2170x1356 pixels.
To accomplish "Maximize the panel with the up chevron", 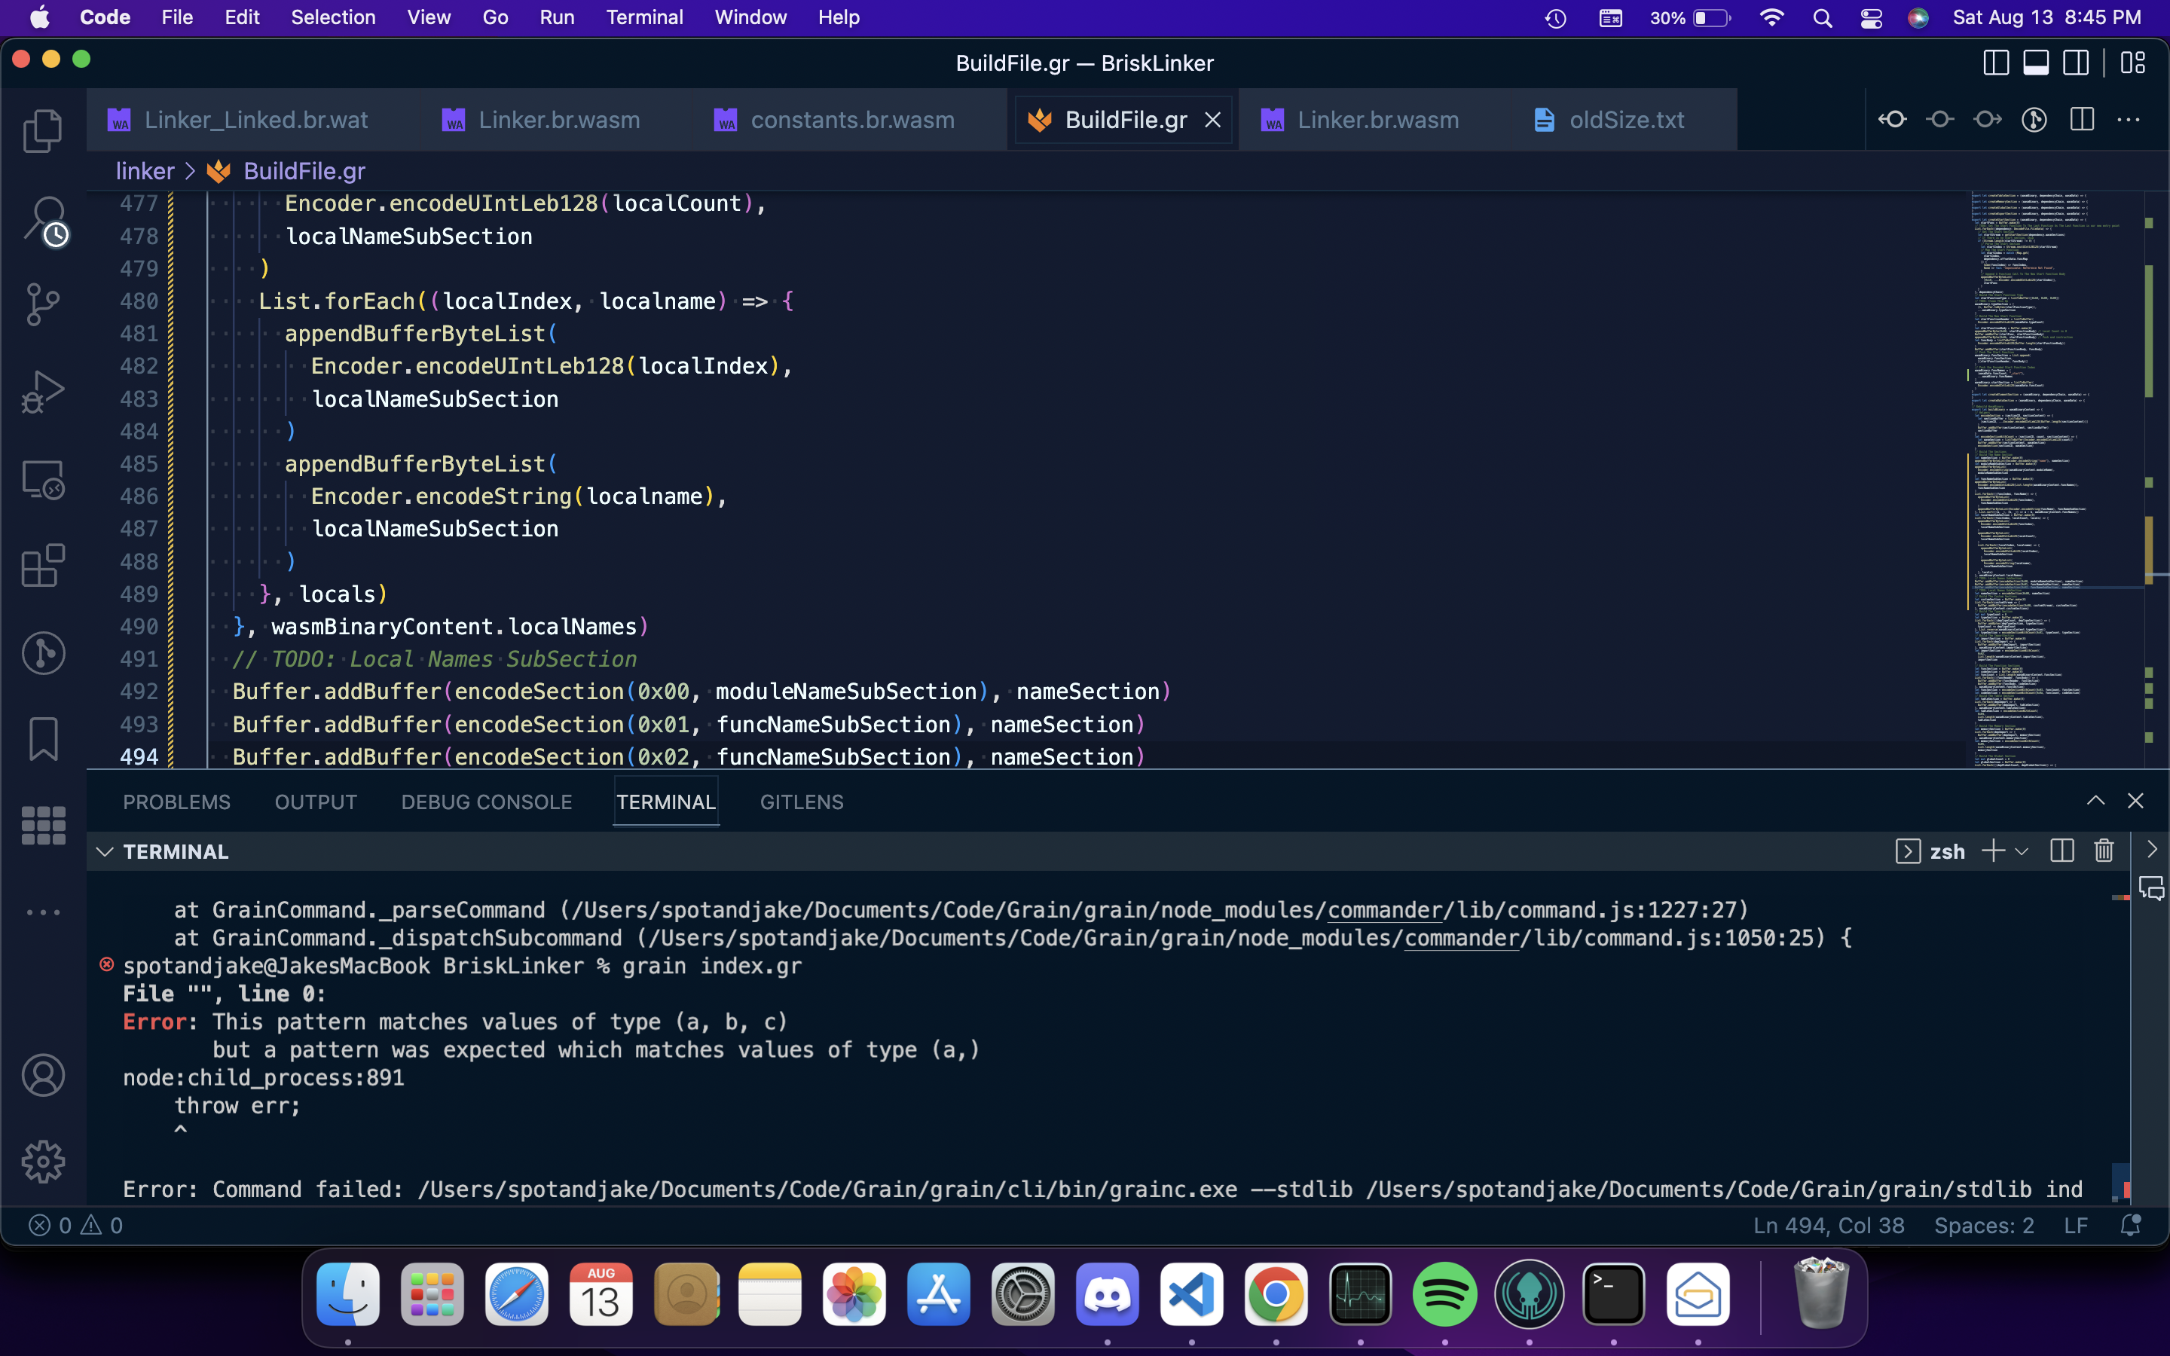I will [x=2095, y=801].
